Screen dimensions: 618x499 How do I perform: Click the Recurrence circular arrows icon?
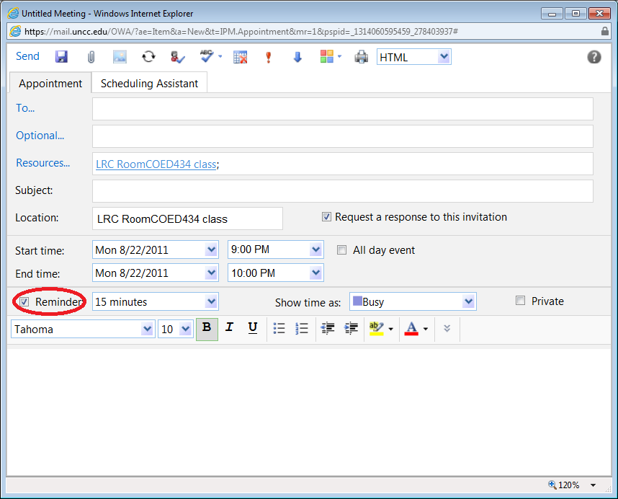point(148,57)
